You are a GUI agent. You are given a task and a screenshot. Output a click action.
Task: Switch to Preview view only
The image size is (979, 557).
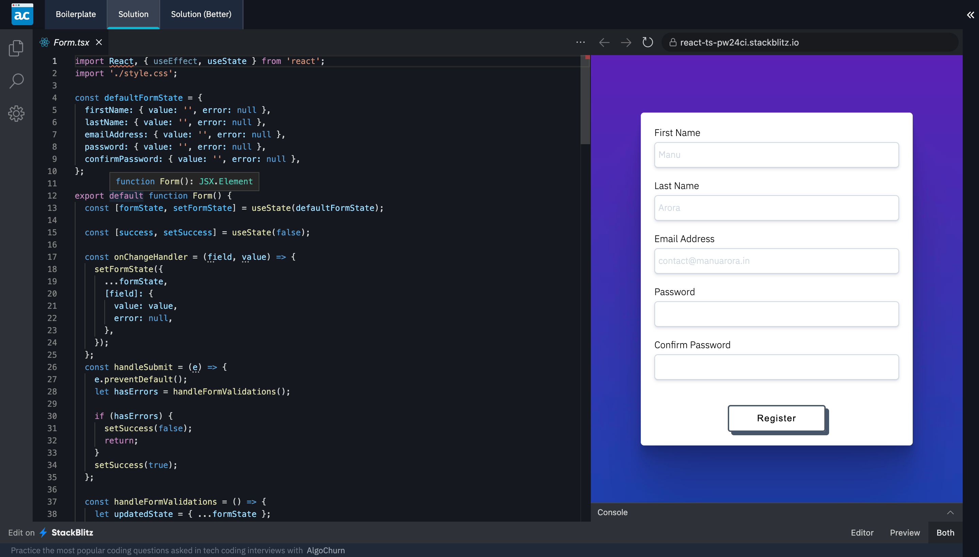905,533
